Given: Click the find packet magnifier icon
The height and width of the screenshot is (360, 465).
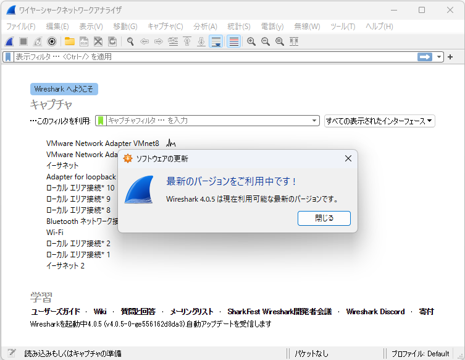Looking at the screenshot, I should click(x=130, y=41).
